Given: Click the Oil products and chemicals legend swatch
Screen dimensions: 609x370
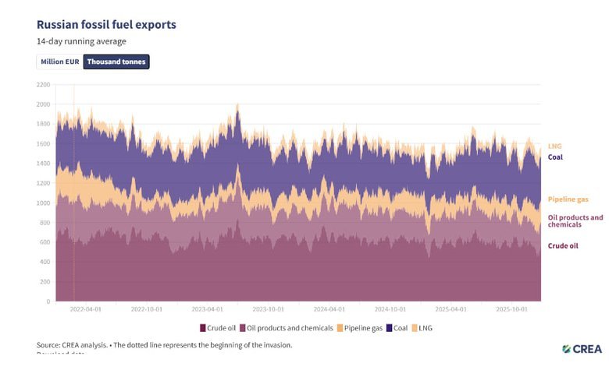Looking at the screenshot, I should 244,328.
